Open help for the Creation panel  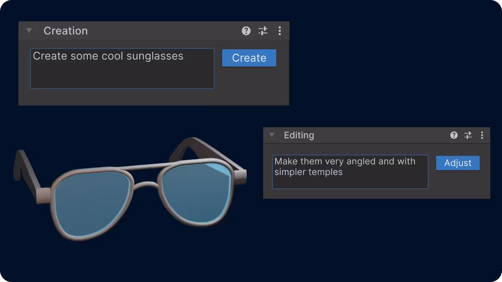click(246, 31)
